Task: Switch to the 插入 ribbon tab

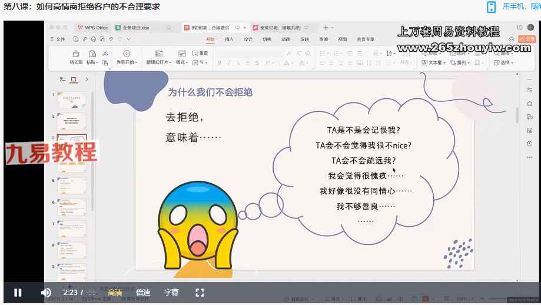Action: pos(229,39)
